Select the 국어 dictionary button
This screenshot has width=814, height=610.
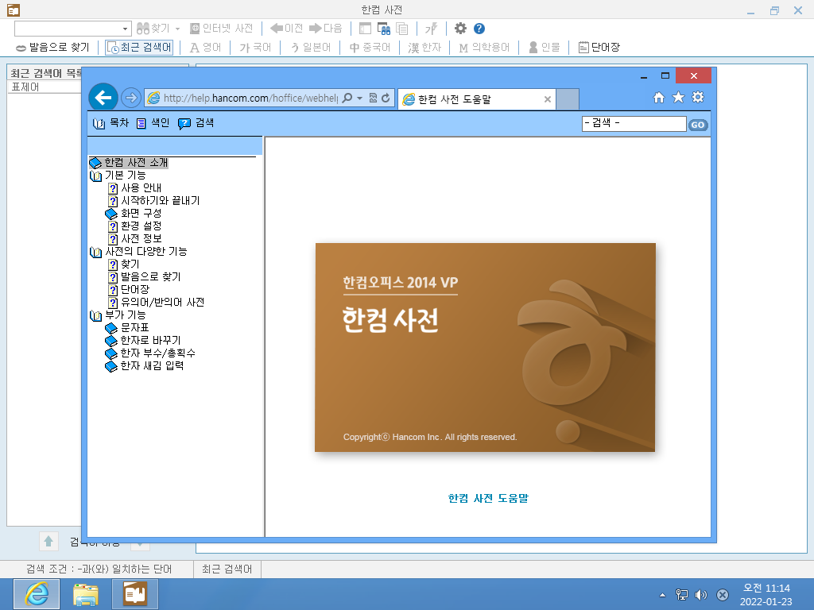(255, 48)
